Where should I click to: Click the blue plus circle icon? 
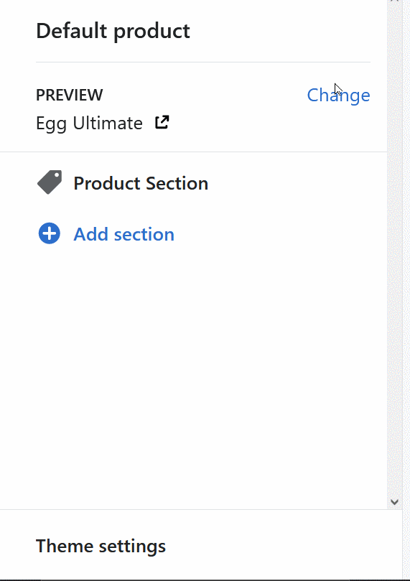(50, 233)
